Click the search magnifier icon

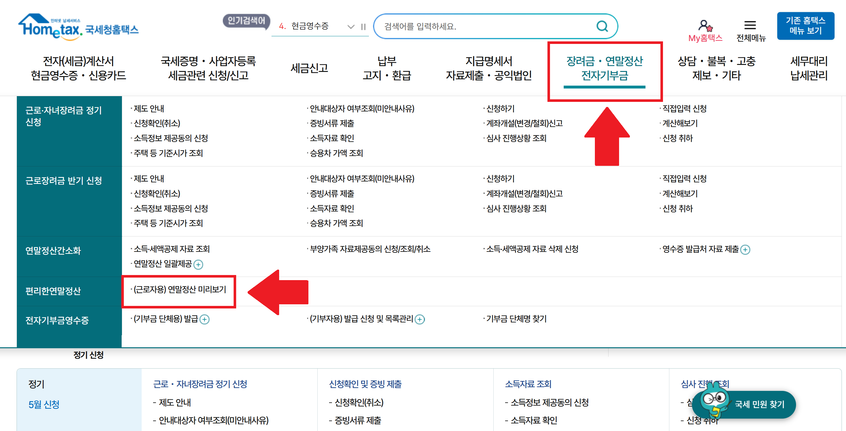coord(602,26)
